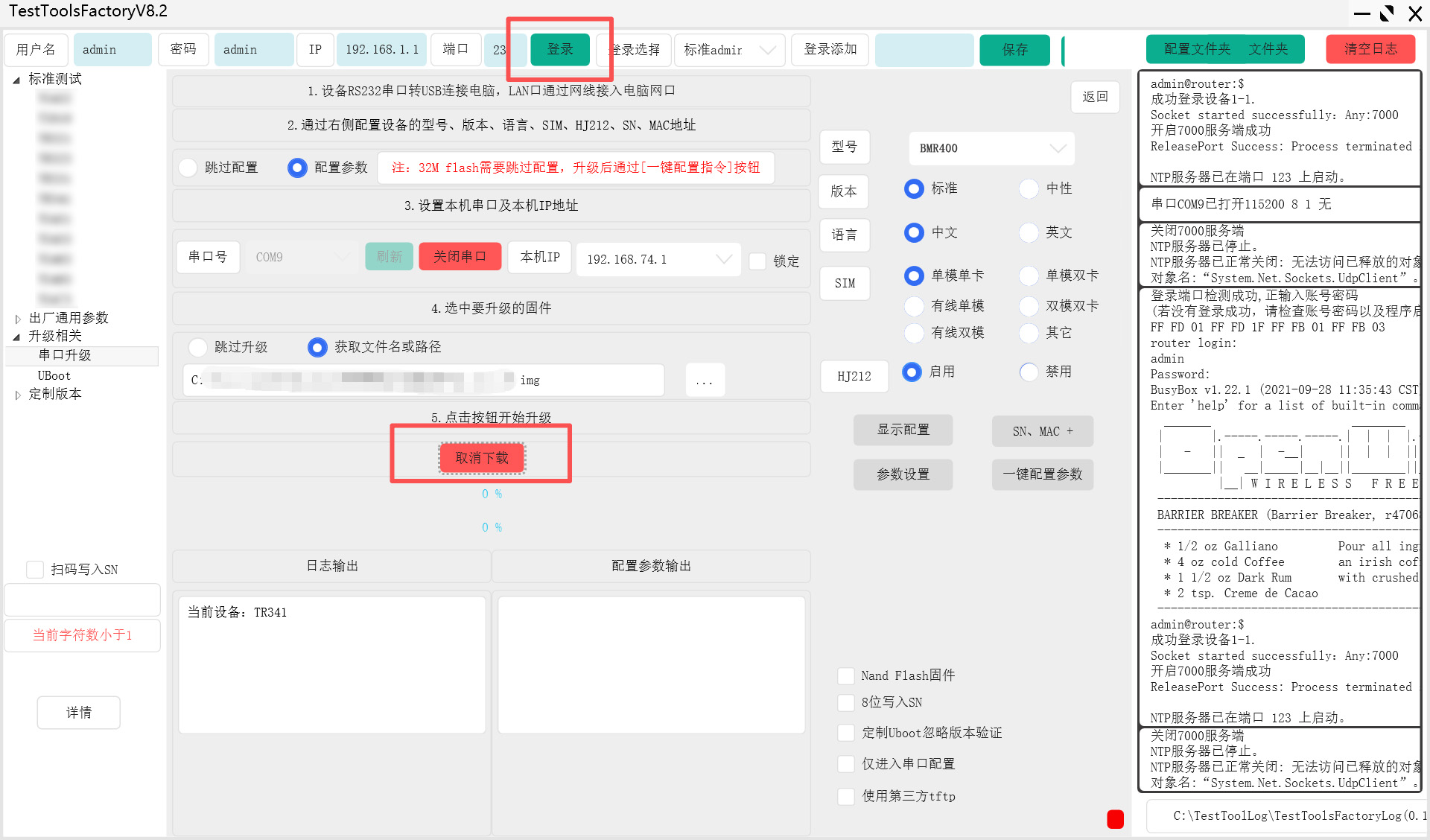Select the 型号 model tool button
This screenshot has width=1430, height=840.
pyautogui.click(x=845, y=147)
